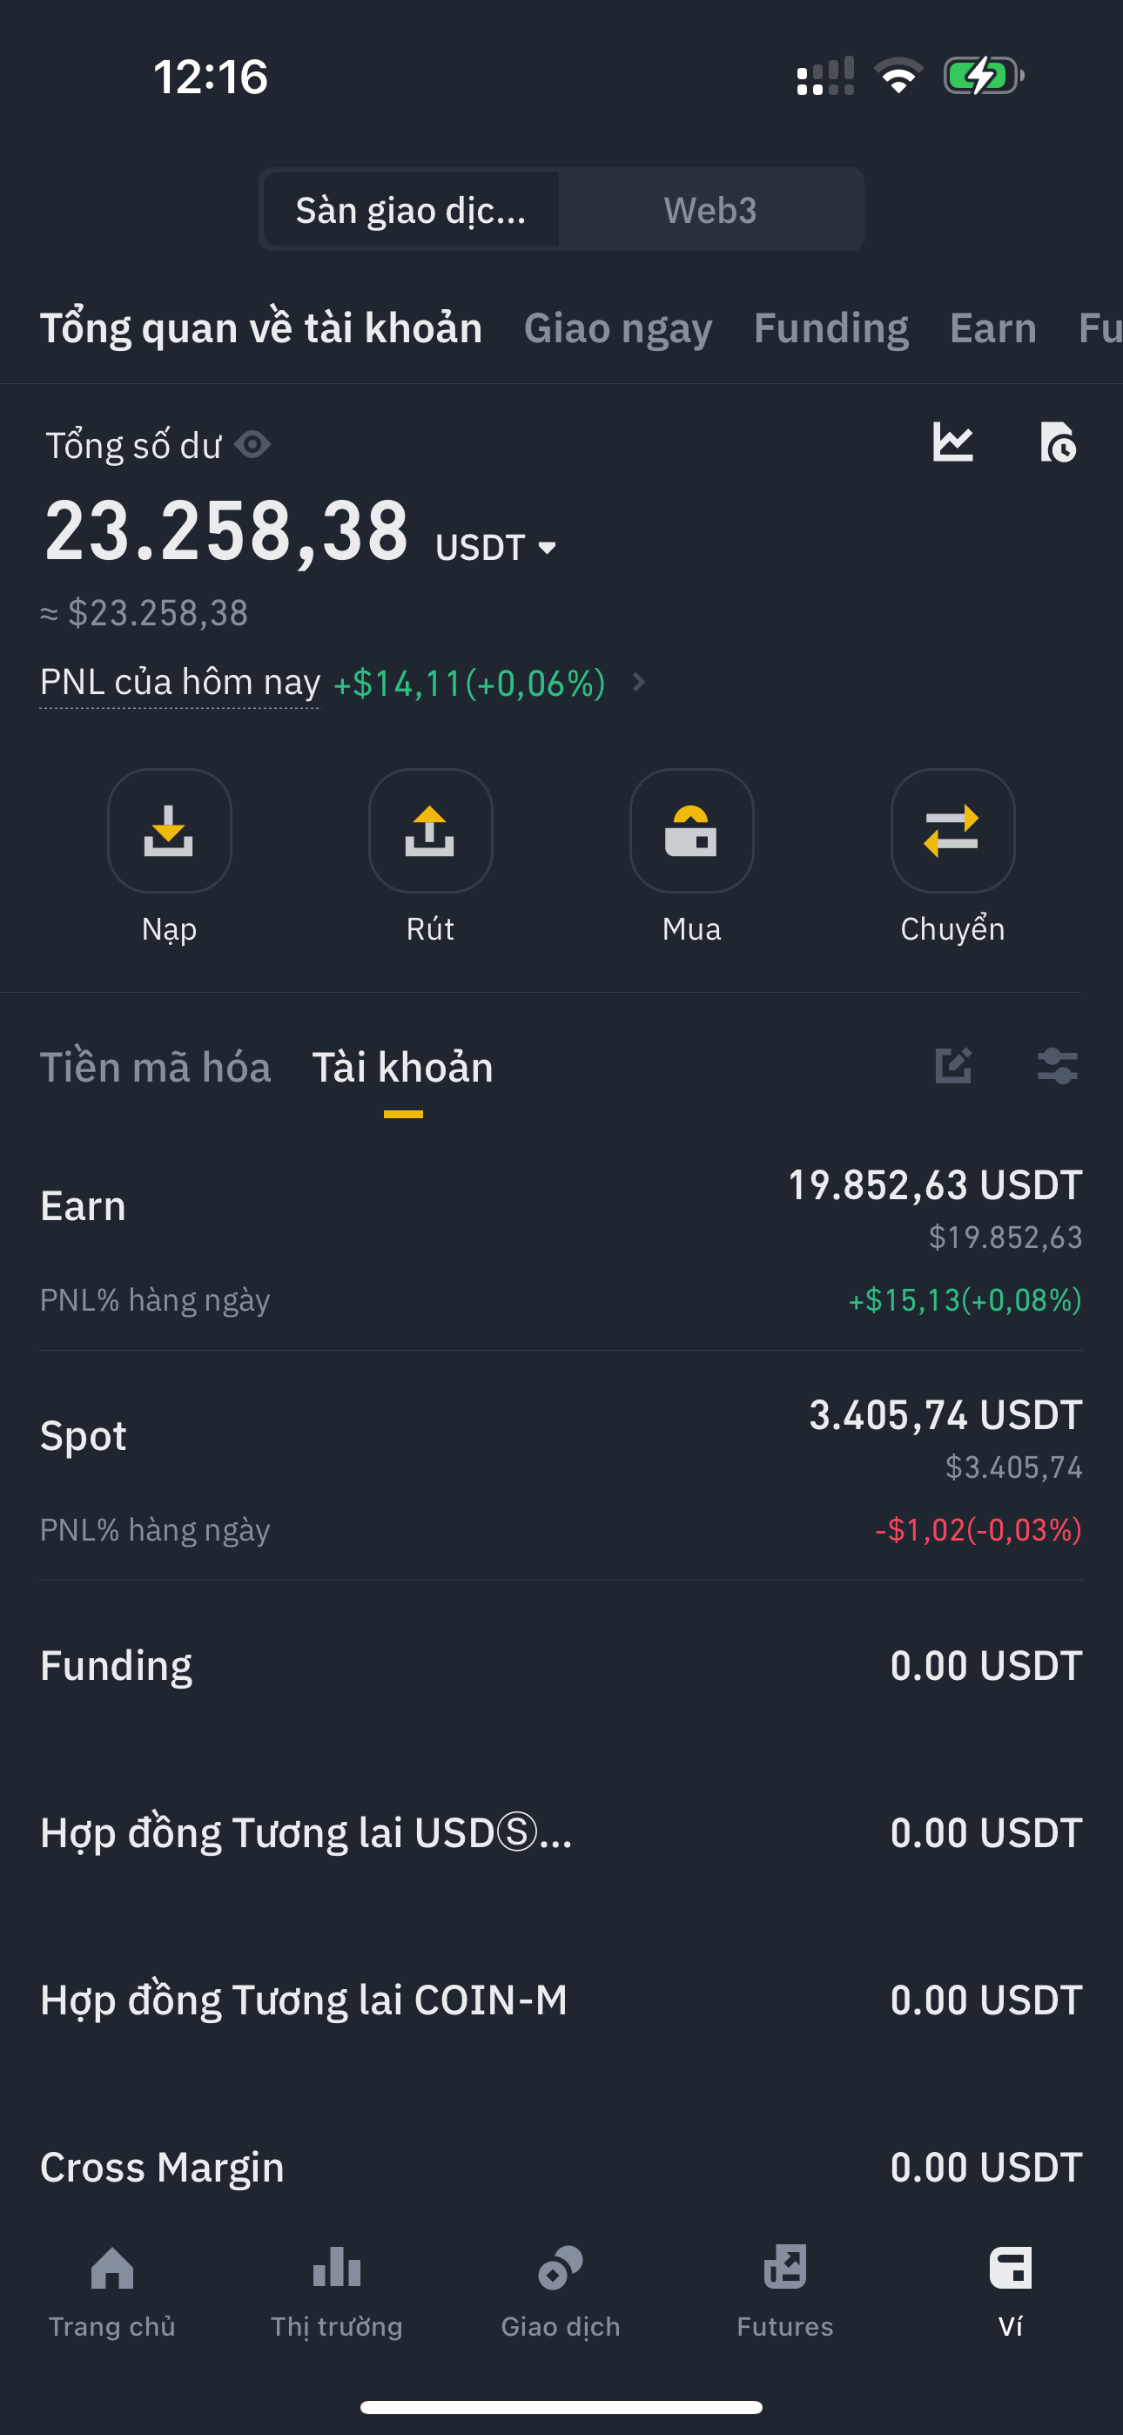The height and width of the screenshot is (2435, 1123).
Task: Open the transaction history icon
Action: click(1057, 442)
